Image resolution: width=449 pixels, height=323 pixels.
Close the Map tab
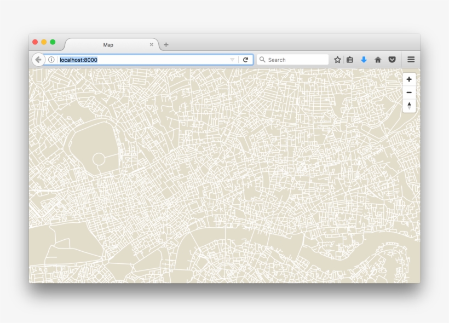click(152, 45)
